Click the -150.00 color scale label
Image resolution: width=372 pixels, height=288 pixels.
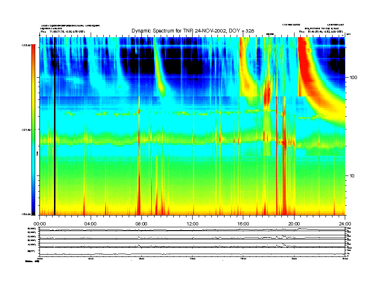click(x=26, y=214)
